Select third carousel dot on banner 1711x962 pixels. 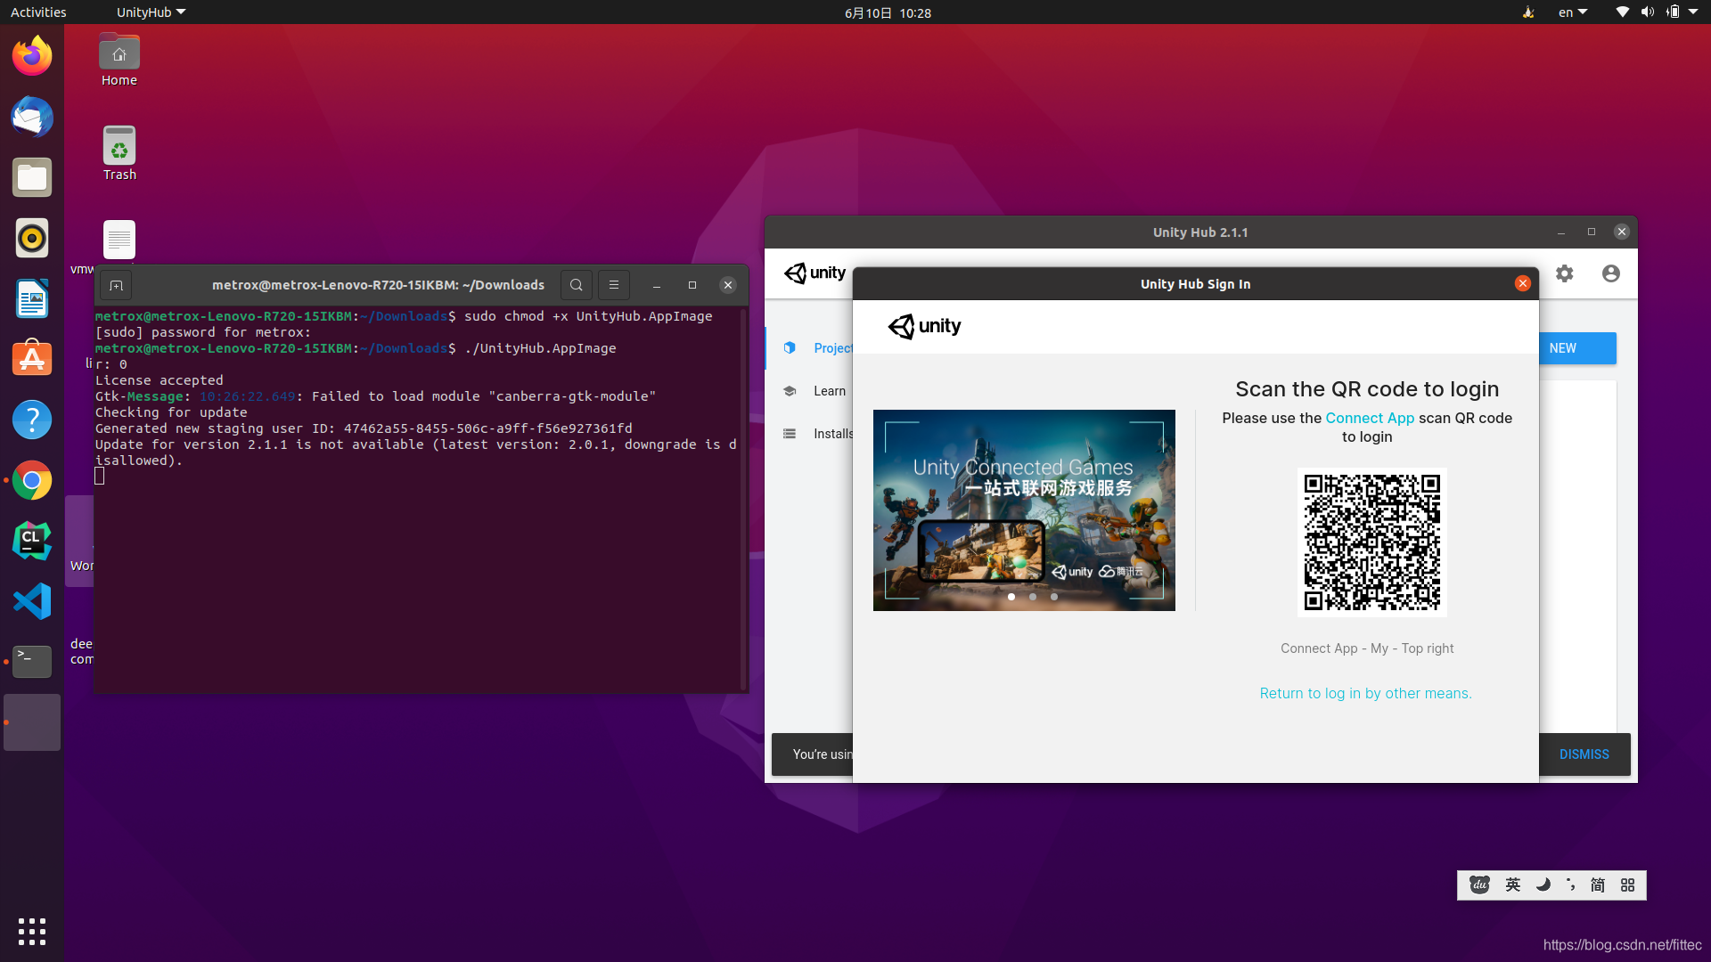pos(1054,597)
